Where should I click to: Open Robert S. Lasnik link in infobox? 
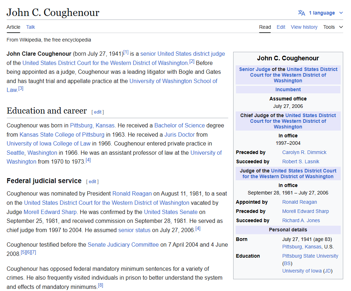tap(301, 161)
